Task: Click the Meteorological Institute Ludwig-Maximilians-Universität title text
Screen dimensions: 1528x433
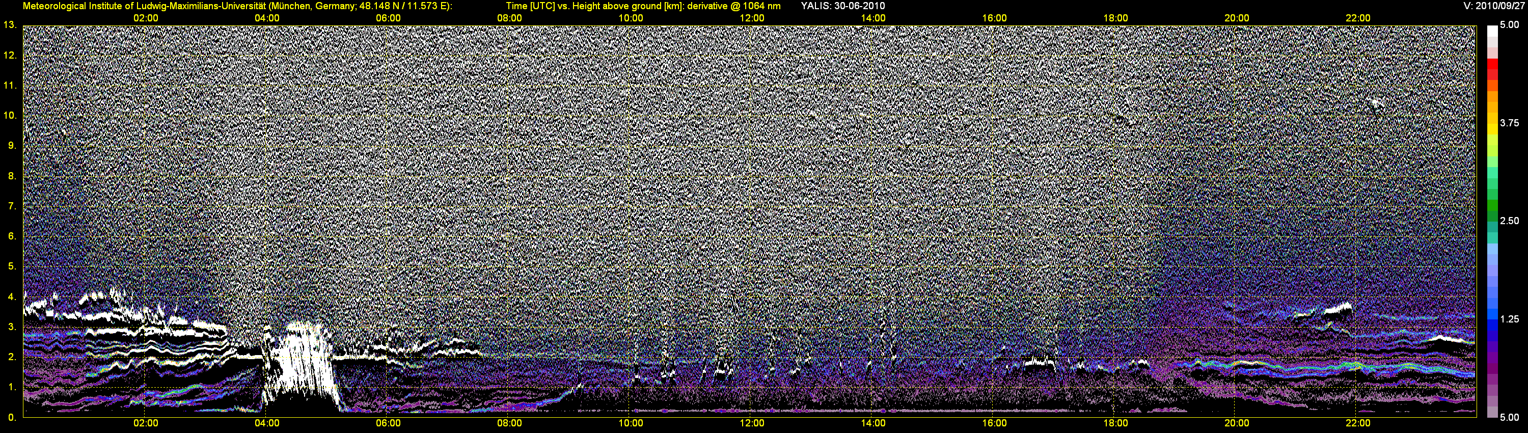Action: click(237, 6)
